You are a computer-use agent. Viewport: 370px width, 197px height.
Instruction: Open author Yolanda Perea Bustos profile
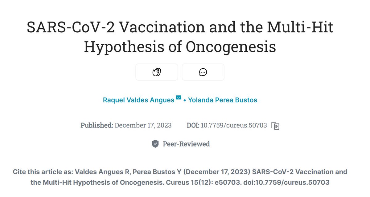pyautogui.click(x=222, y=100)
